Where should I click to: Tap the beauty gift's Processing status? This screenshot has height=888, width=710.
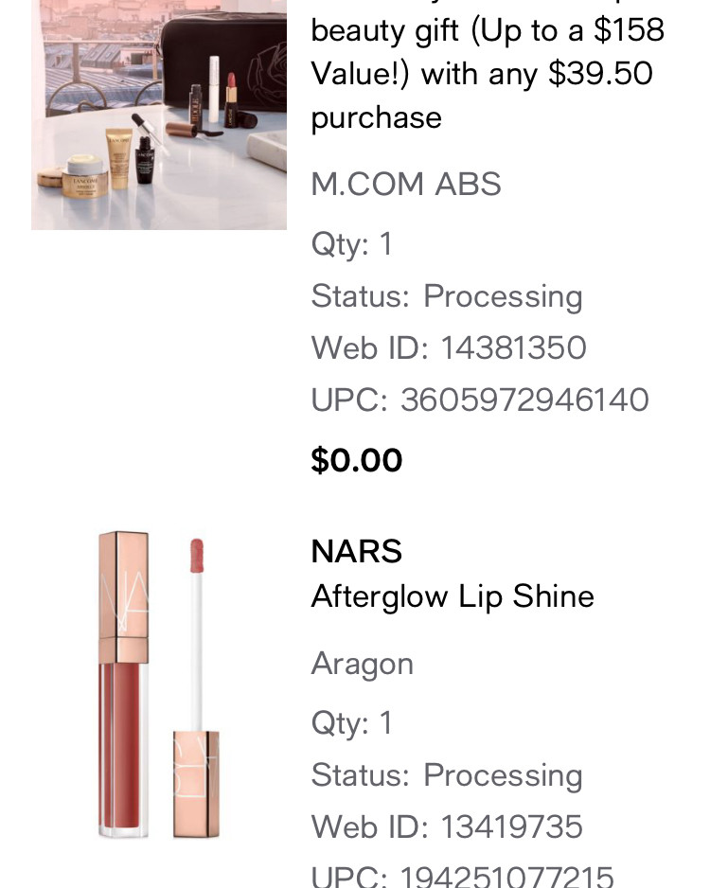pos(503,296)
